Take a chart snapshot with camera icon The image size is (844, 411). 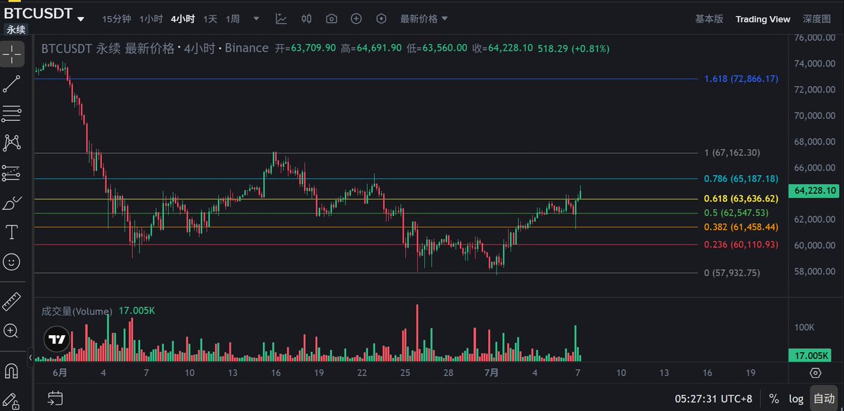tap(331, 19)
